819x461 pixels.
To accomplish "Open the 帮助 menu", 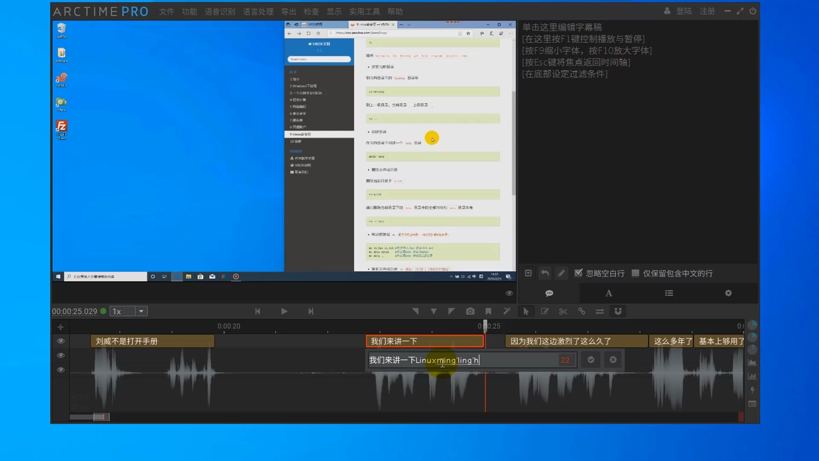I will [x=395, y=12].
